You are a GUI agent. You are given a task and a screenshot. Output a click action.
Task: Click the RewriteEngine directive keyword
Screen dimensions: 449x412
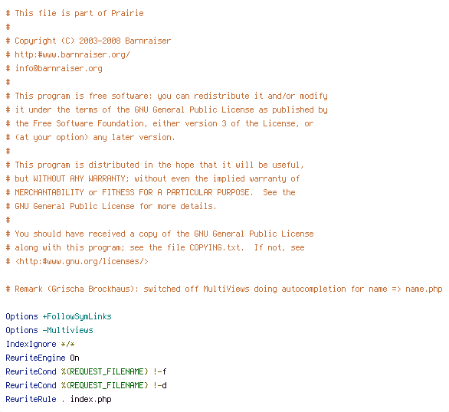35,358
